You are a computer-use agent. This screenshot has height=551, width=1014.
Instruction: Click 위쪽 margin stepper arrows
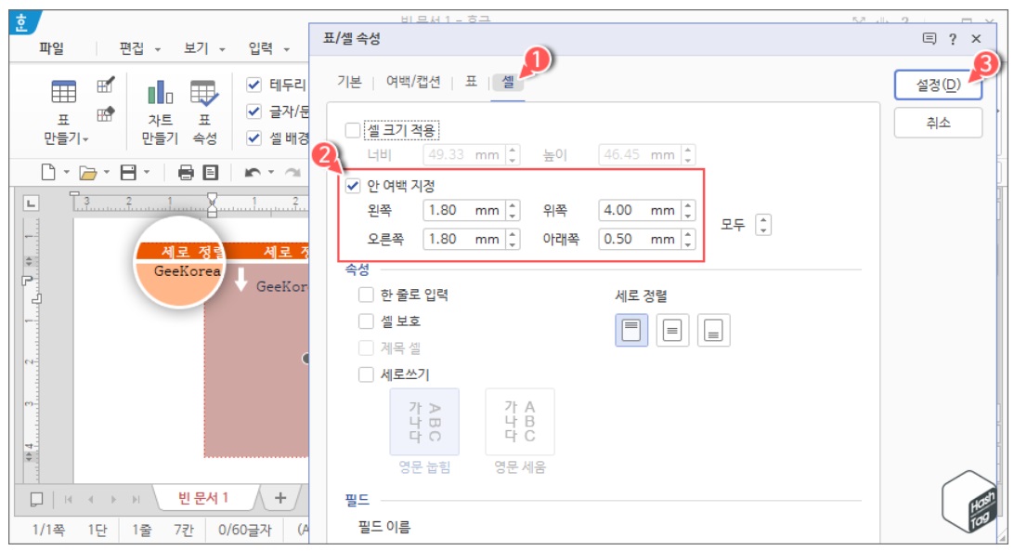coord(689,210)
